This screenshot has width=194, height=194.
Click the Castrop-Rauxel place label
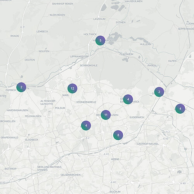pyautogui.click(x=147, y=144)
